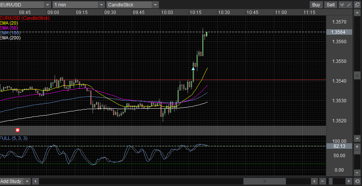
Task: Expand price scale with side plus button
Action: pyautogui.click(x=357, y=146)
